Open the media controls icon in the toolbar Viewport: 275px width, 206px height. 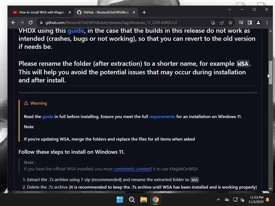(241, 23)
